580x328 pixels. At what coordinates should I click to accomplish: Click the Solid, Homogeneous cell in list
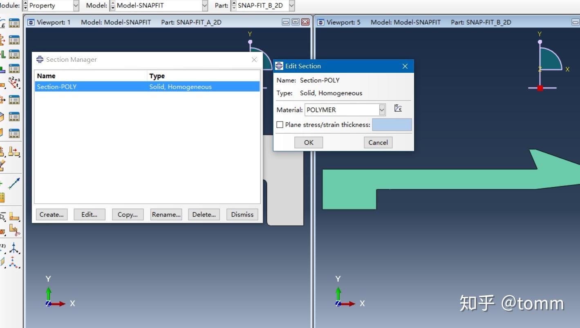[181, 87]
